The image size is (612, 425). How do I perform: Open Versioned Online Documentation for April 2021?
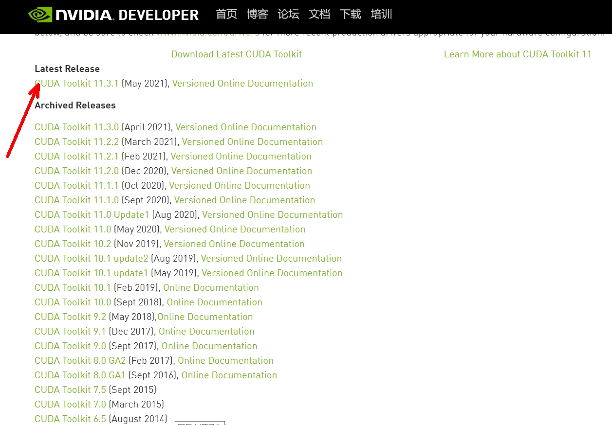tap(246, 127)
